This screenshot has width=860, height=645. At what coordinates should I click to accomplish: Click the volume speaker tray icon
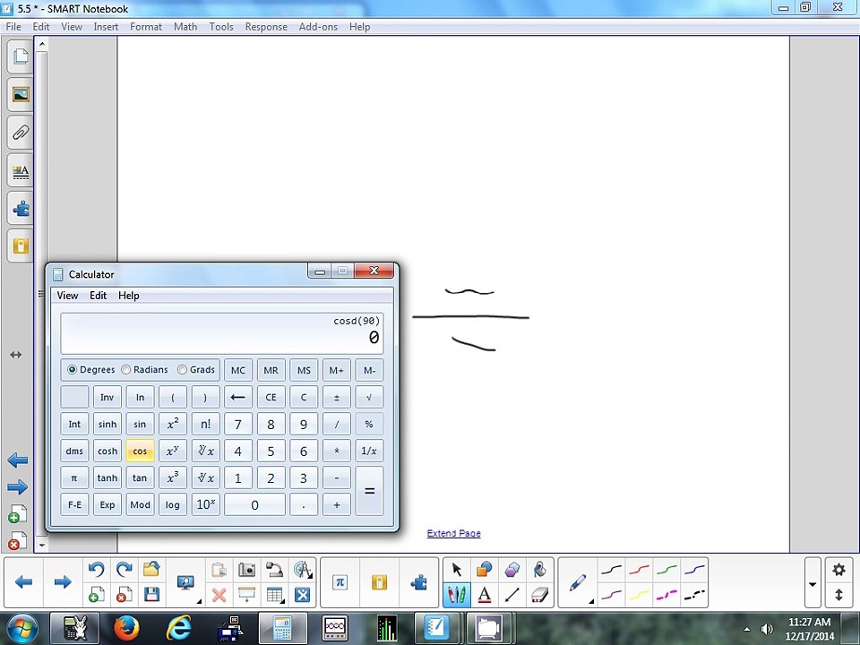tap(767, 629)
